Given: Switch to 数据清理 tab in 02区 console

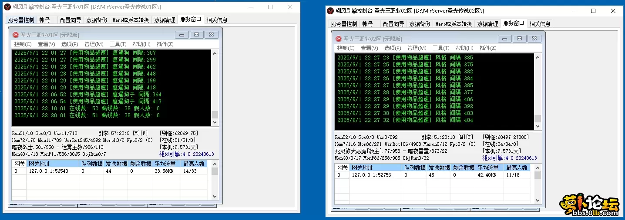Looking at the screenshot, I should pos(487,24).
